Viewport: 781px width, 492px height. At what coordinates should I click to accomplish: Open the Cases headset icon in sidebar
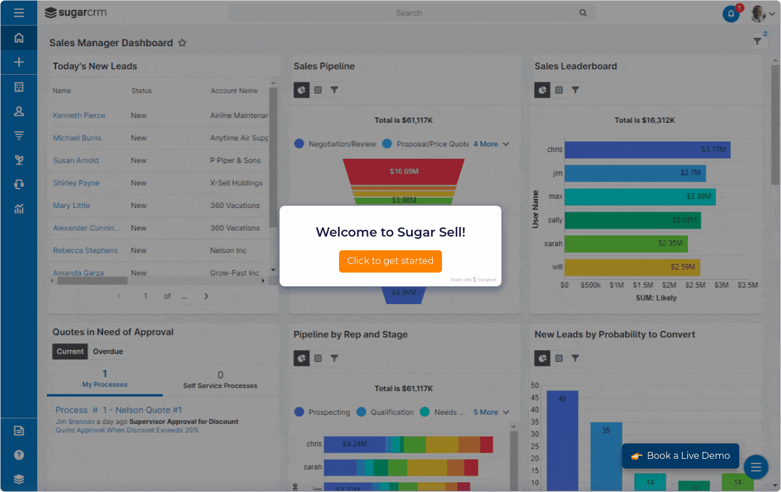[x=19, y=184]
